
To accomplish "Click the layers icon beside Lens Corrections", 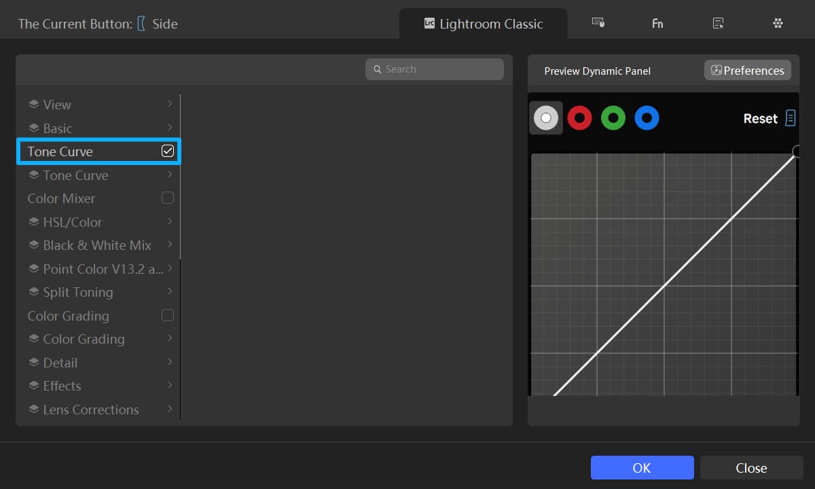I will click(33, 409).
